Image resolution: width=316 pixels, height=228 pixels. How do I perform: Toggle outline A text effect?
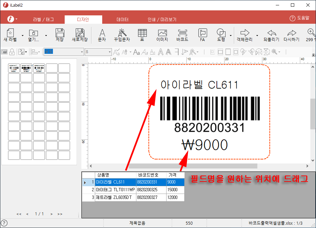(161, 52)
